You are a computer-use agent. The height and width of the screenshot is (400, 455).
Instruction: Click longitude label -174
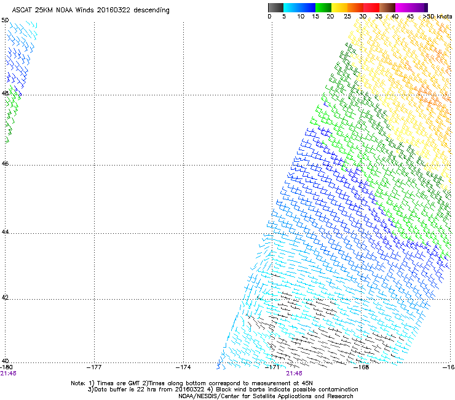[183, 367]
